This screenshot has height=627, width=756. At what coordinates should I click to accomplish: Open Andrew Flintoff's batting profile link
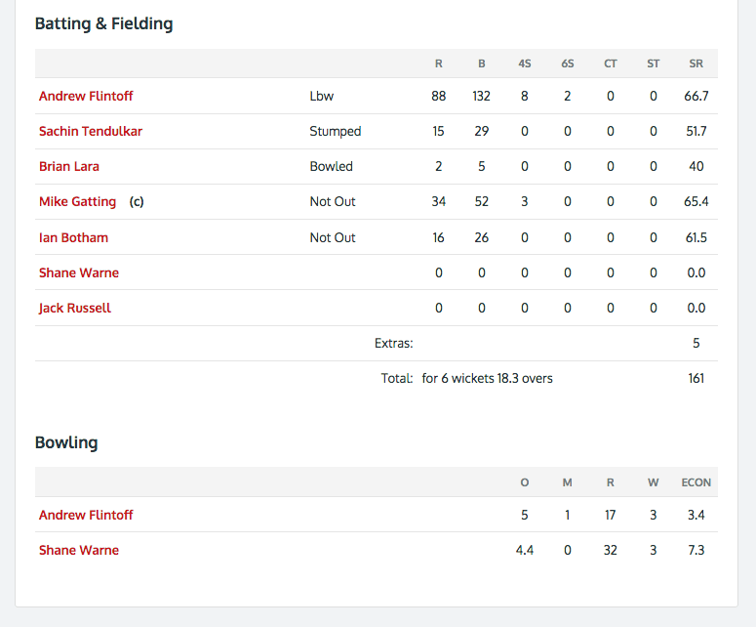86,96
